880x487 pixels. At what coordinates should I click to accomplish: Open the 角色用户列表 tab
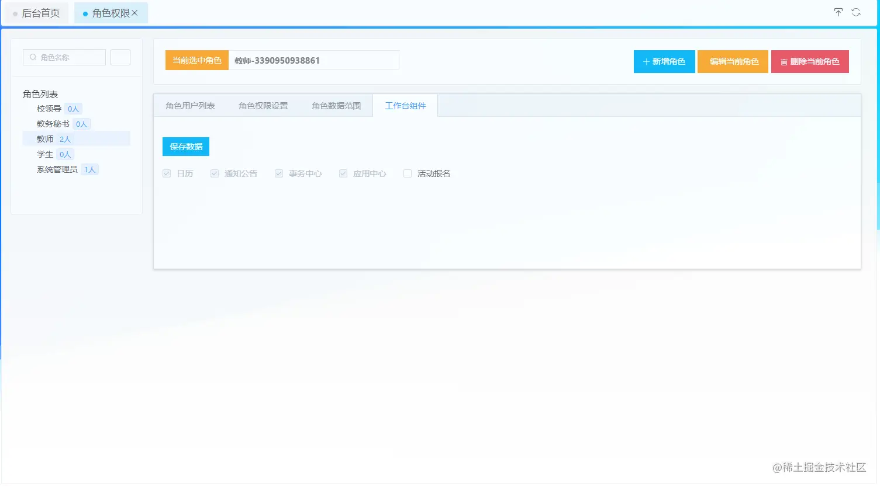click(190, 106)
